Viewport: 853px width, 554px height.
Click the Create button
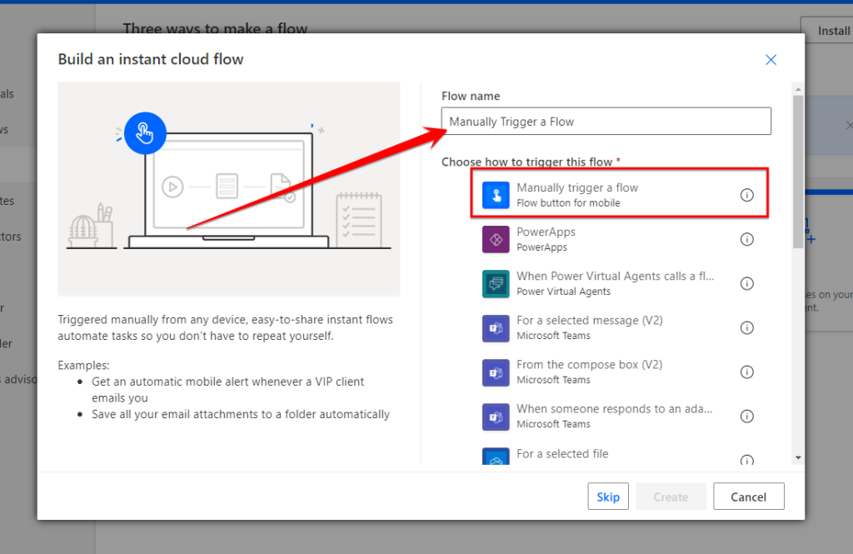[671, 497]
